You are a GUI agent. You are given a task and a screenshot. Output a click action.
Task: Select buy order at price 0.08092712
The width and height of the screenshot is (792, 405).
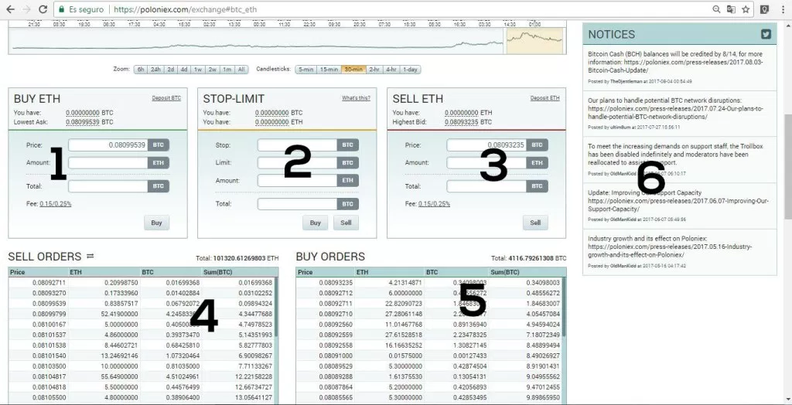(428, 293)
